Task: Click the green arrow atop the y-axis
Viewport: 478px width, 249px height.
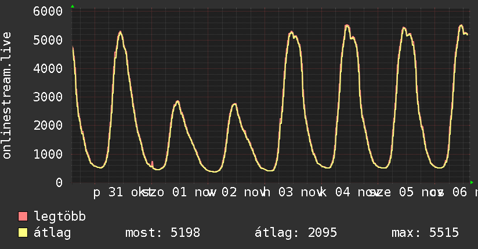Action: tap(73, 6)
